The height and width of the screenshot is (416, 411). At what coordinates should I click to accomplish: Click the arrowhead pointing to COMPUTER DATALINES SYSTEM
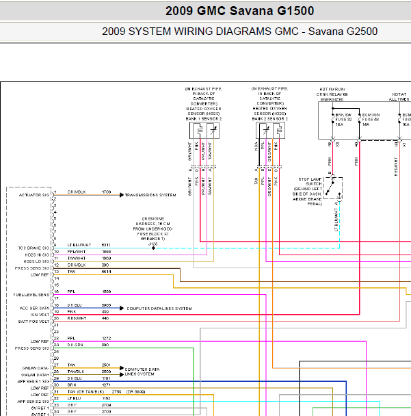[x=122, y=308]
